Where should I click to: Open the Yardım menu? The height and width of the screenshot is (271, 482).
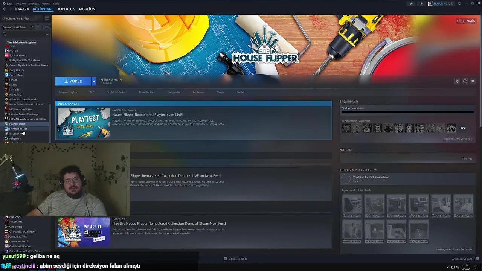56,3
